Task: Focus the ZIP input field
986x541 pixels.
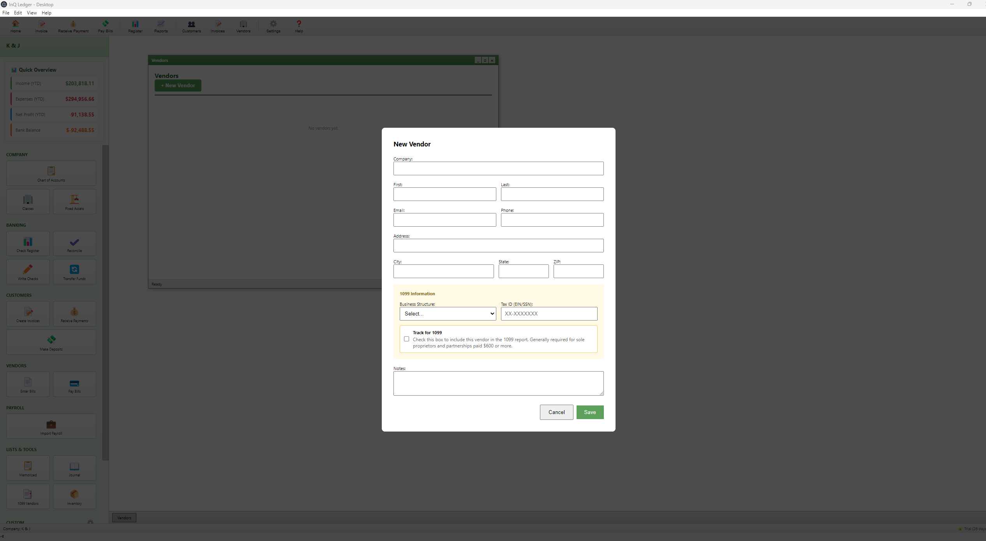Action: tap(579, 271)
